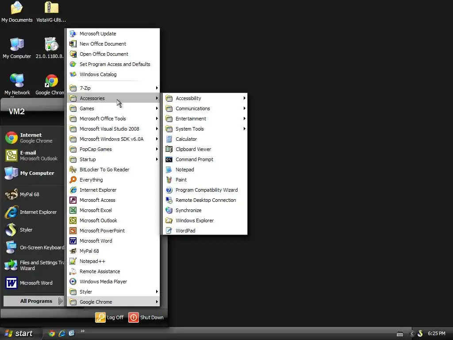Select Microsoft Word in programs list
Image resolution: width=453 pixels, height=340 pixels.
point(113,241)
